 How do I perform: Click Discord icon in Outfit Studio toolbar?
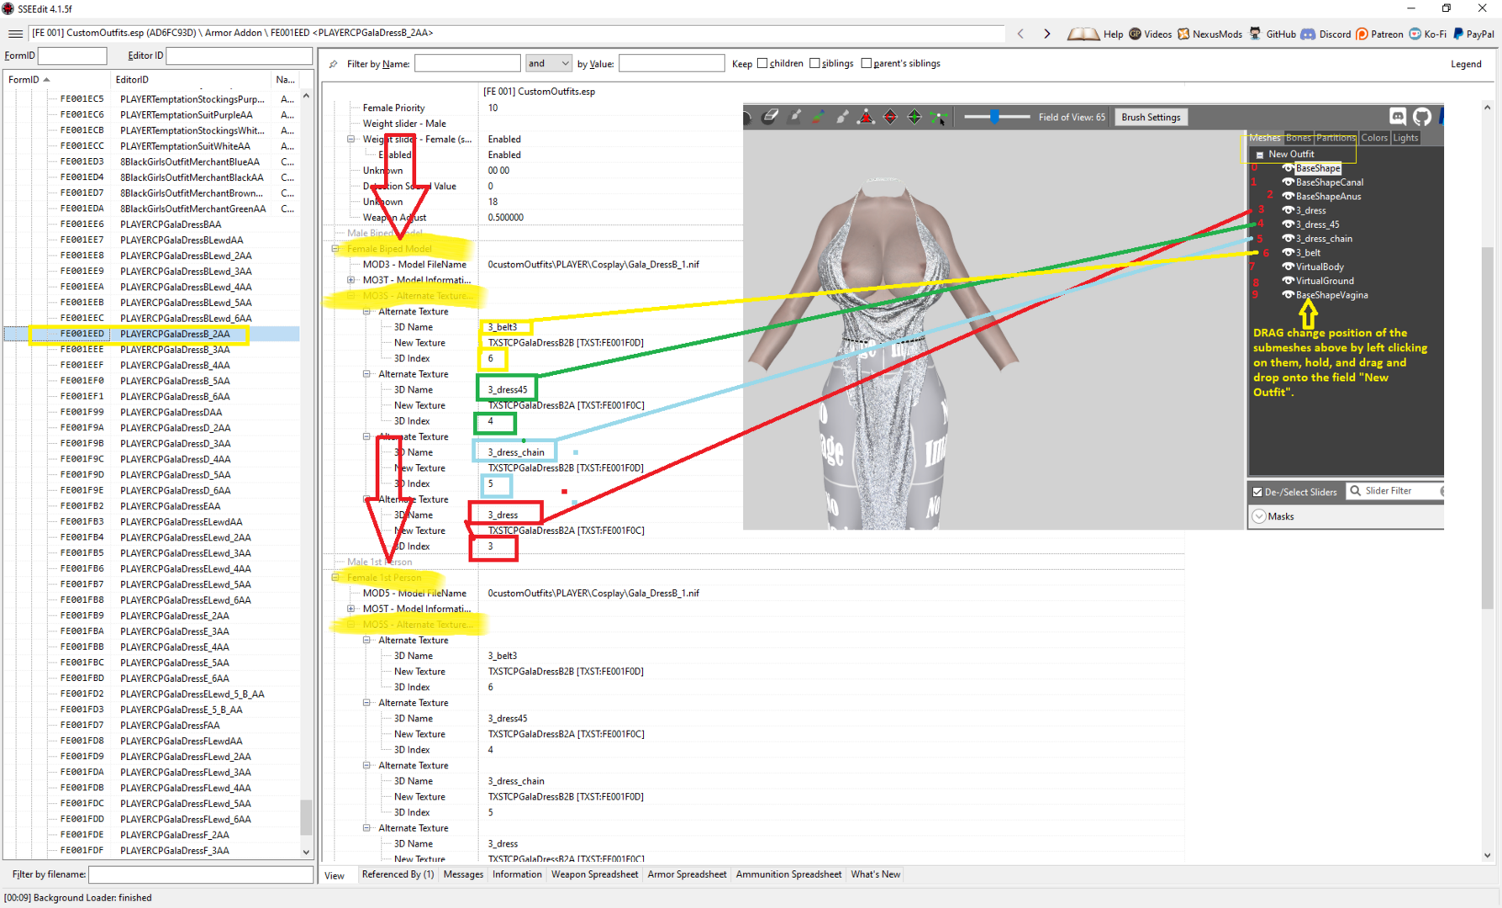coord(1398,117)
